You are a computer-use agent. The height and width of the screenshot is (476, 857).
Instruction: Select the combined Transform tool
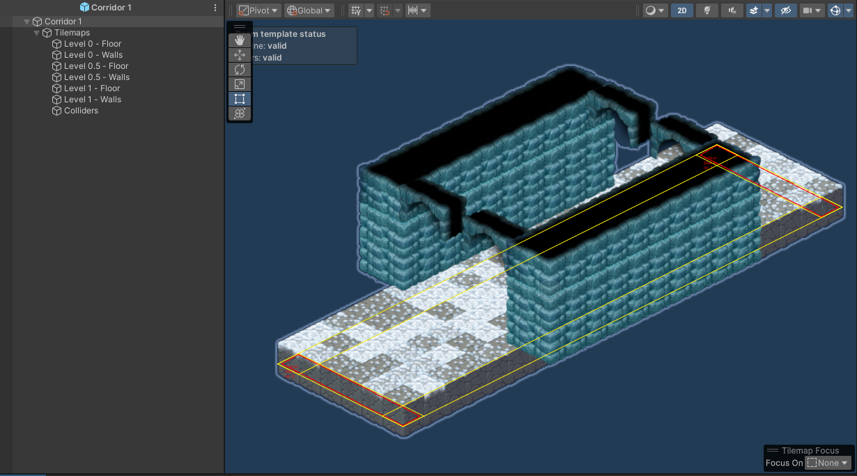point(240,113)
